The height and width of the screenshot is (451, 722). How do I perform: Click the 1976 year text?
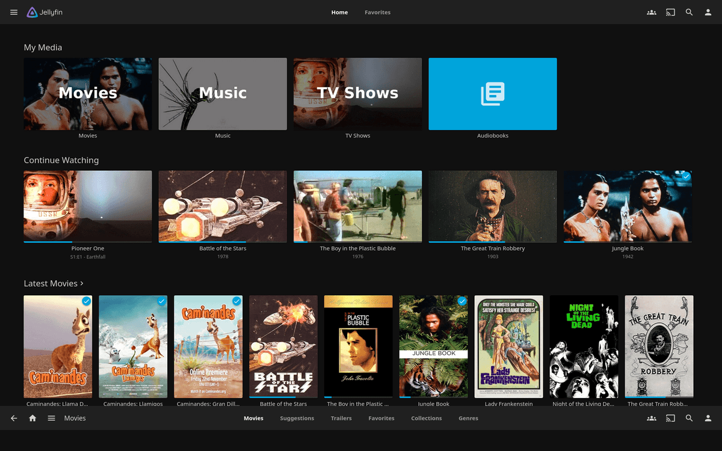(x=358, y=257)
